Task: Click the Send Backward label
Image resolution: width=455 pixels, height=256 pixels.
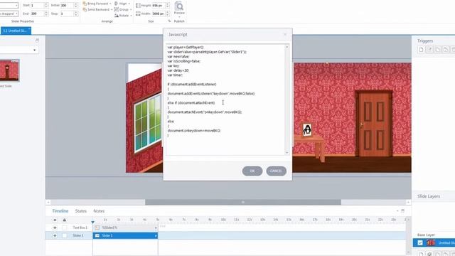Action: [x=98, y=9]
